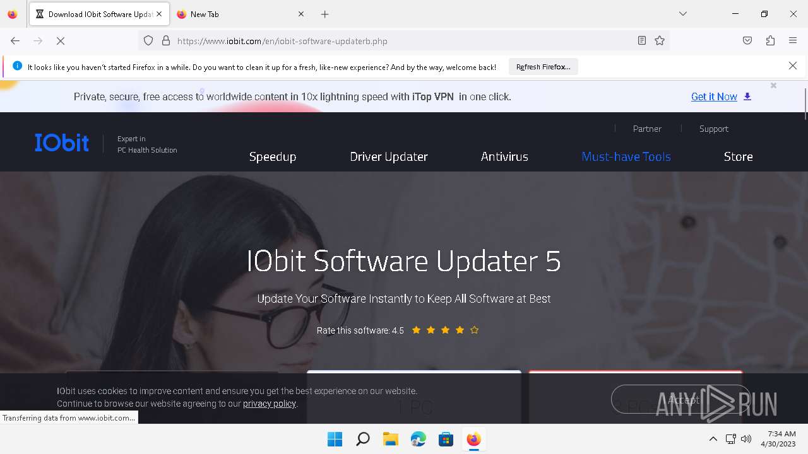This screenshot has height=454, width=808.
Task: Click the IObit logo
Action: [62, 143]
